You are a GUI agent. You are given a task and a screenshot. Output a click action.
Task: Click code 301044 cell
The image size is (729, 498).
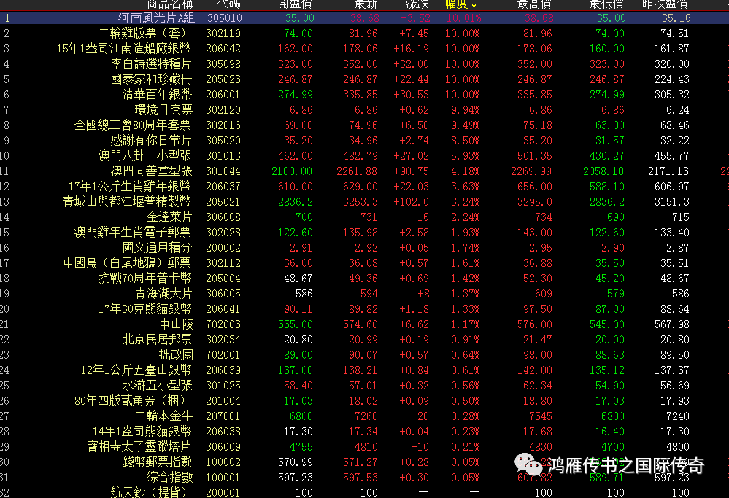223,171
